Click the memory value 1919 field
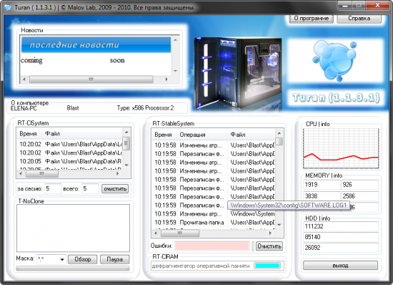Screen dimensions: 393x285 coord(322,185)
